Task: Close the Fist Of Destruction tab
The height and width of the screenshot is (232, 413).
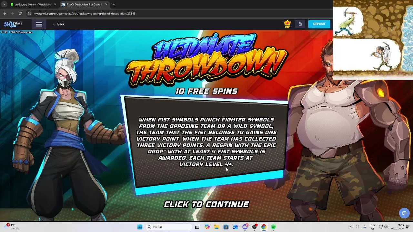Action: click(106, 5)
